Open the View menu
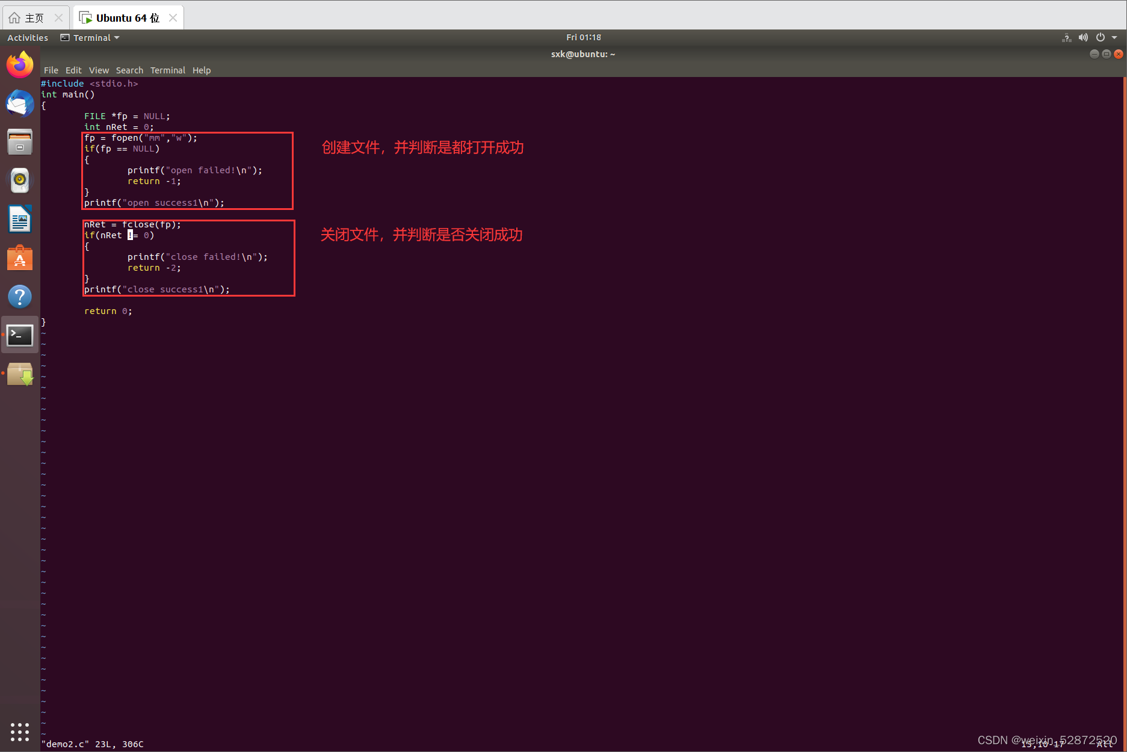The width and height of the screenshot is (1127, 752). pos(99,70)
